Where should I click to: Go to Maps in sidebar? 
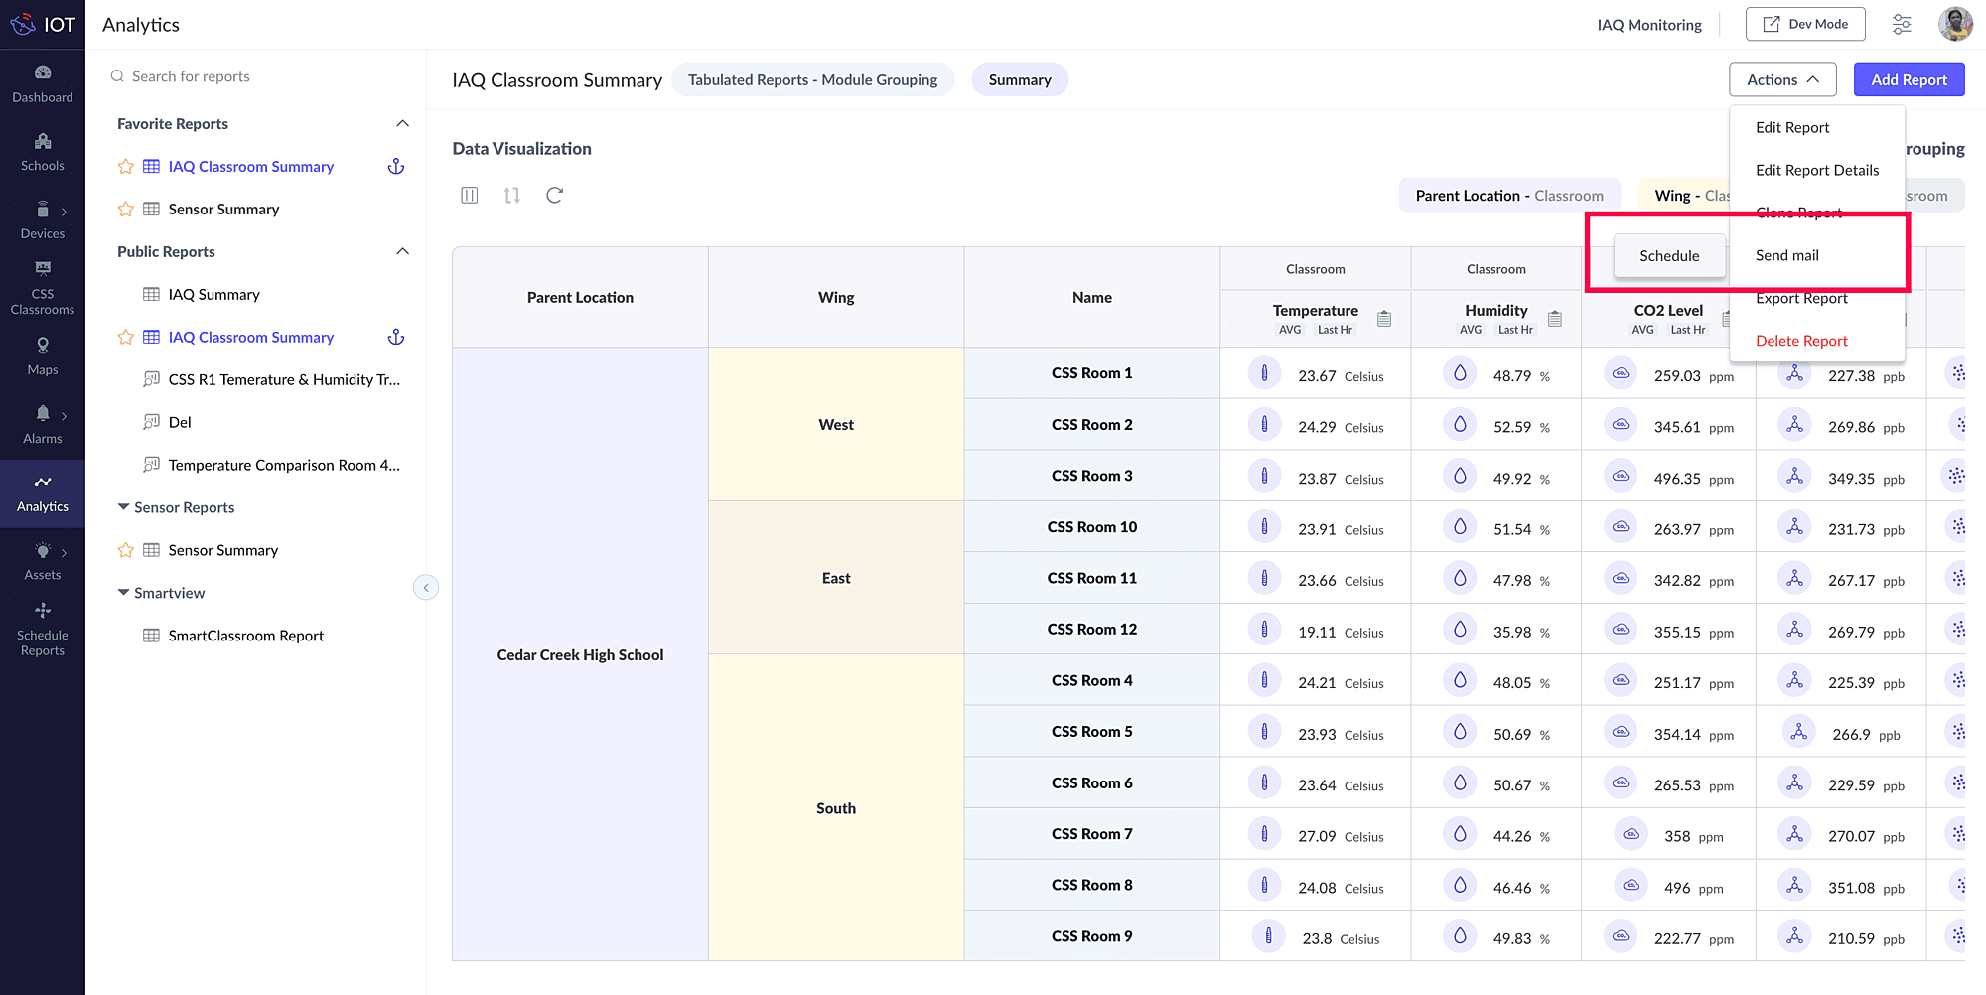pos(42,355)
